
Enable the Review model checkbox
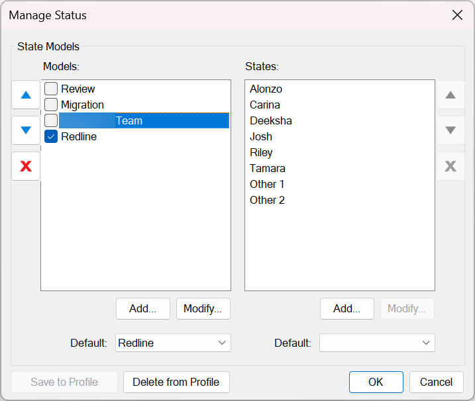tap(51, 89)
